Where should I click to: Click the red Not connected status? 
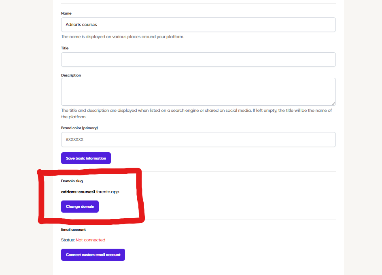[x=90, y=240]
